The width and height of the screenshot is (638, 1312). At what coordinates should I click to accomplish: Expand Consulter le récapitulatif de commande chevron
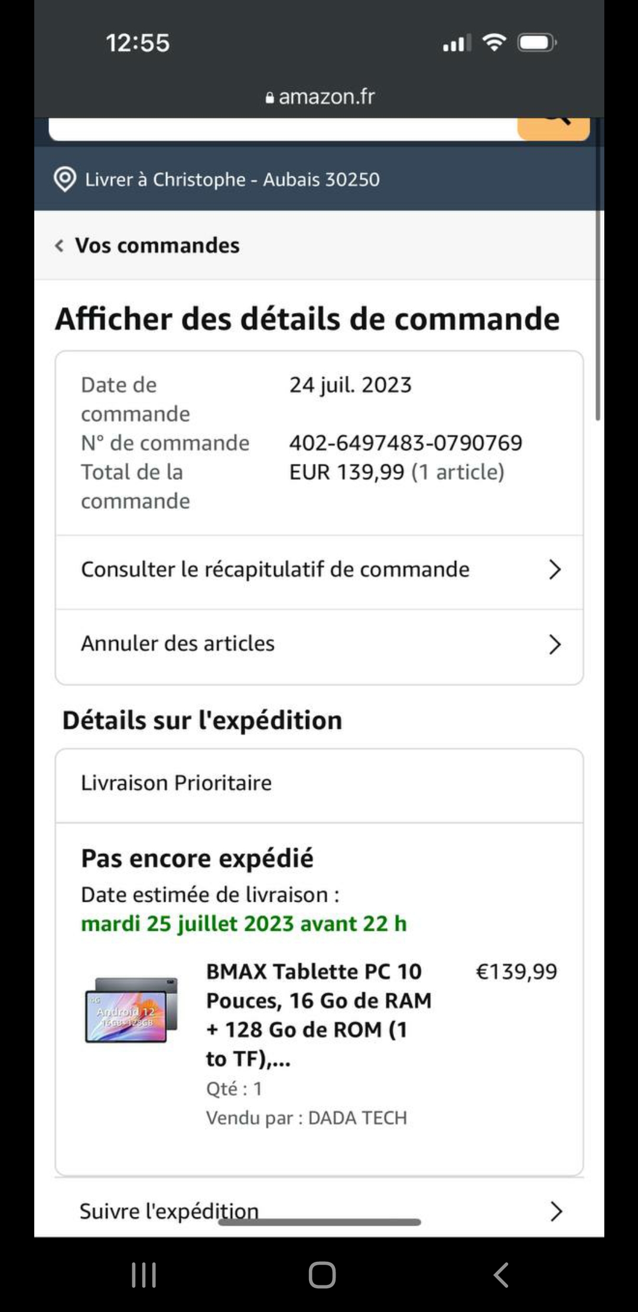(x=554, y=570)
